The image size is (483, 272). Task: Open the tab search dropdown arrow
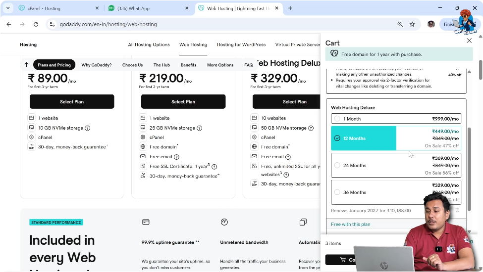8,8
